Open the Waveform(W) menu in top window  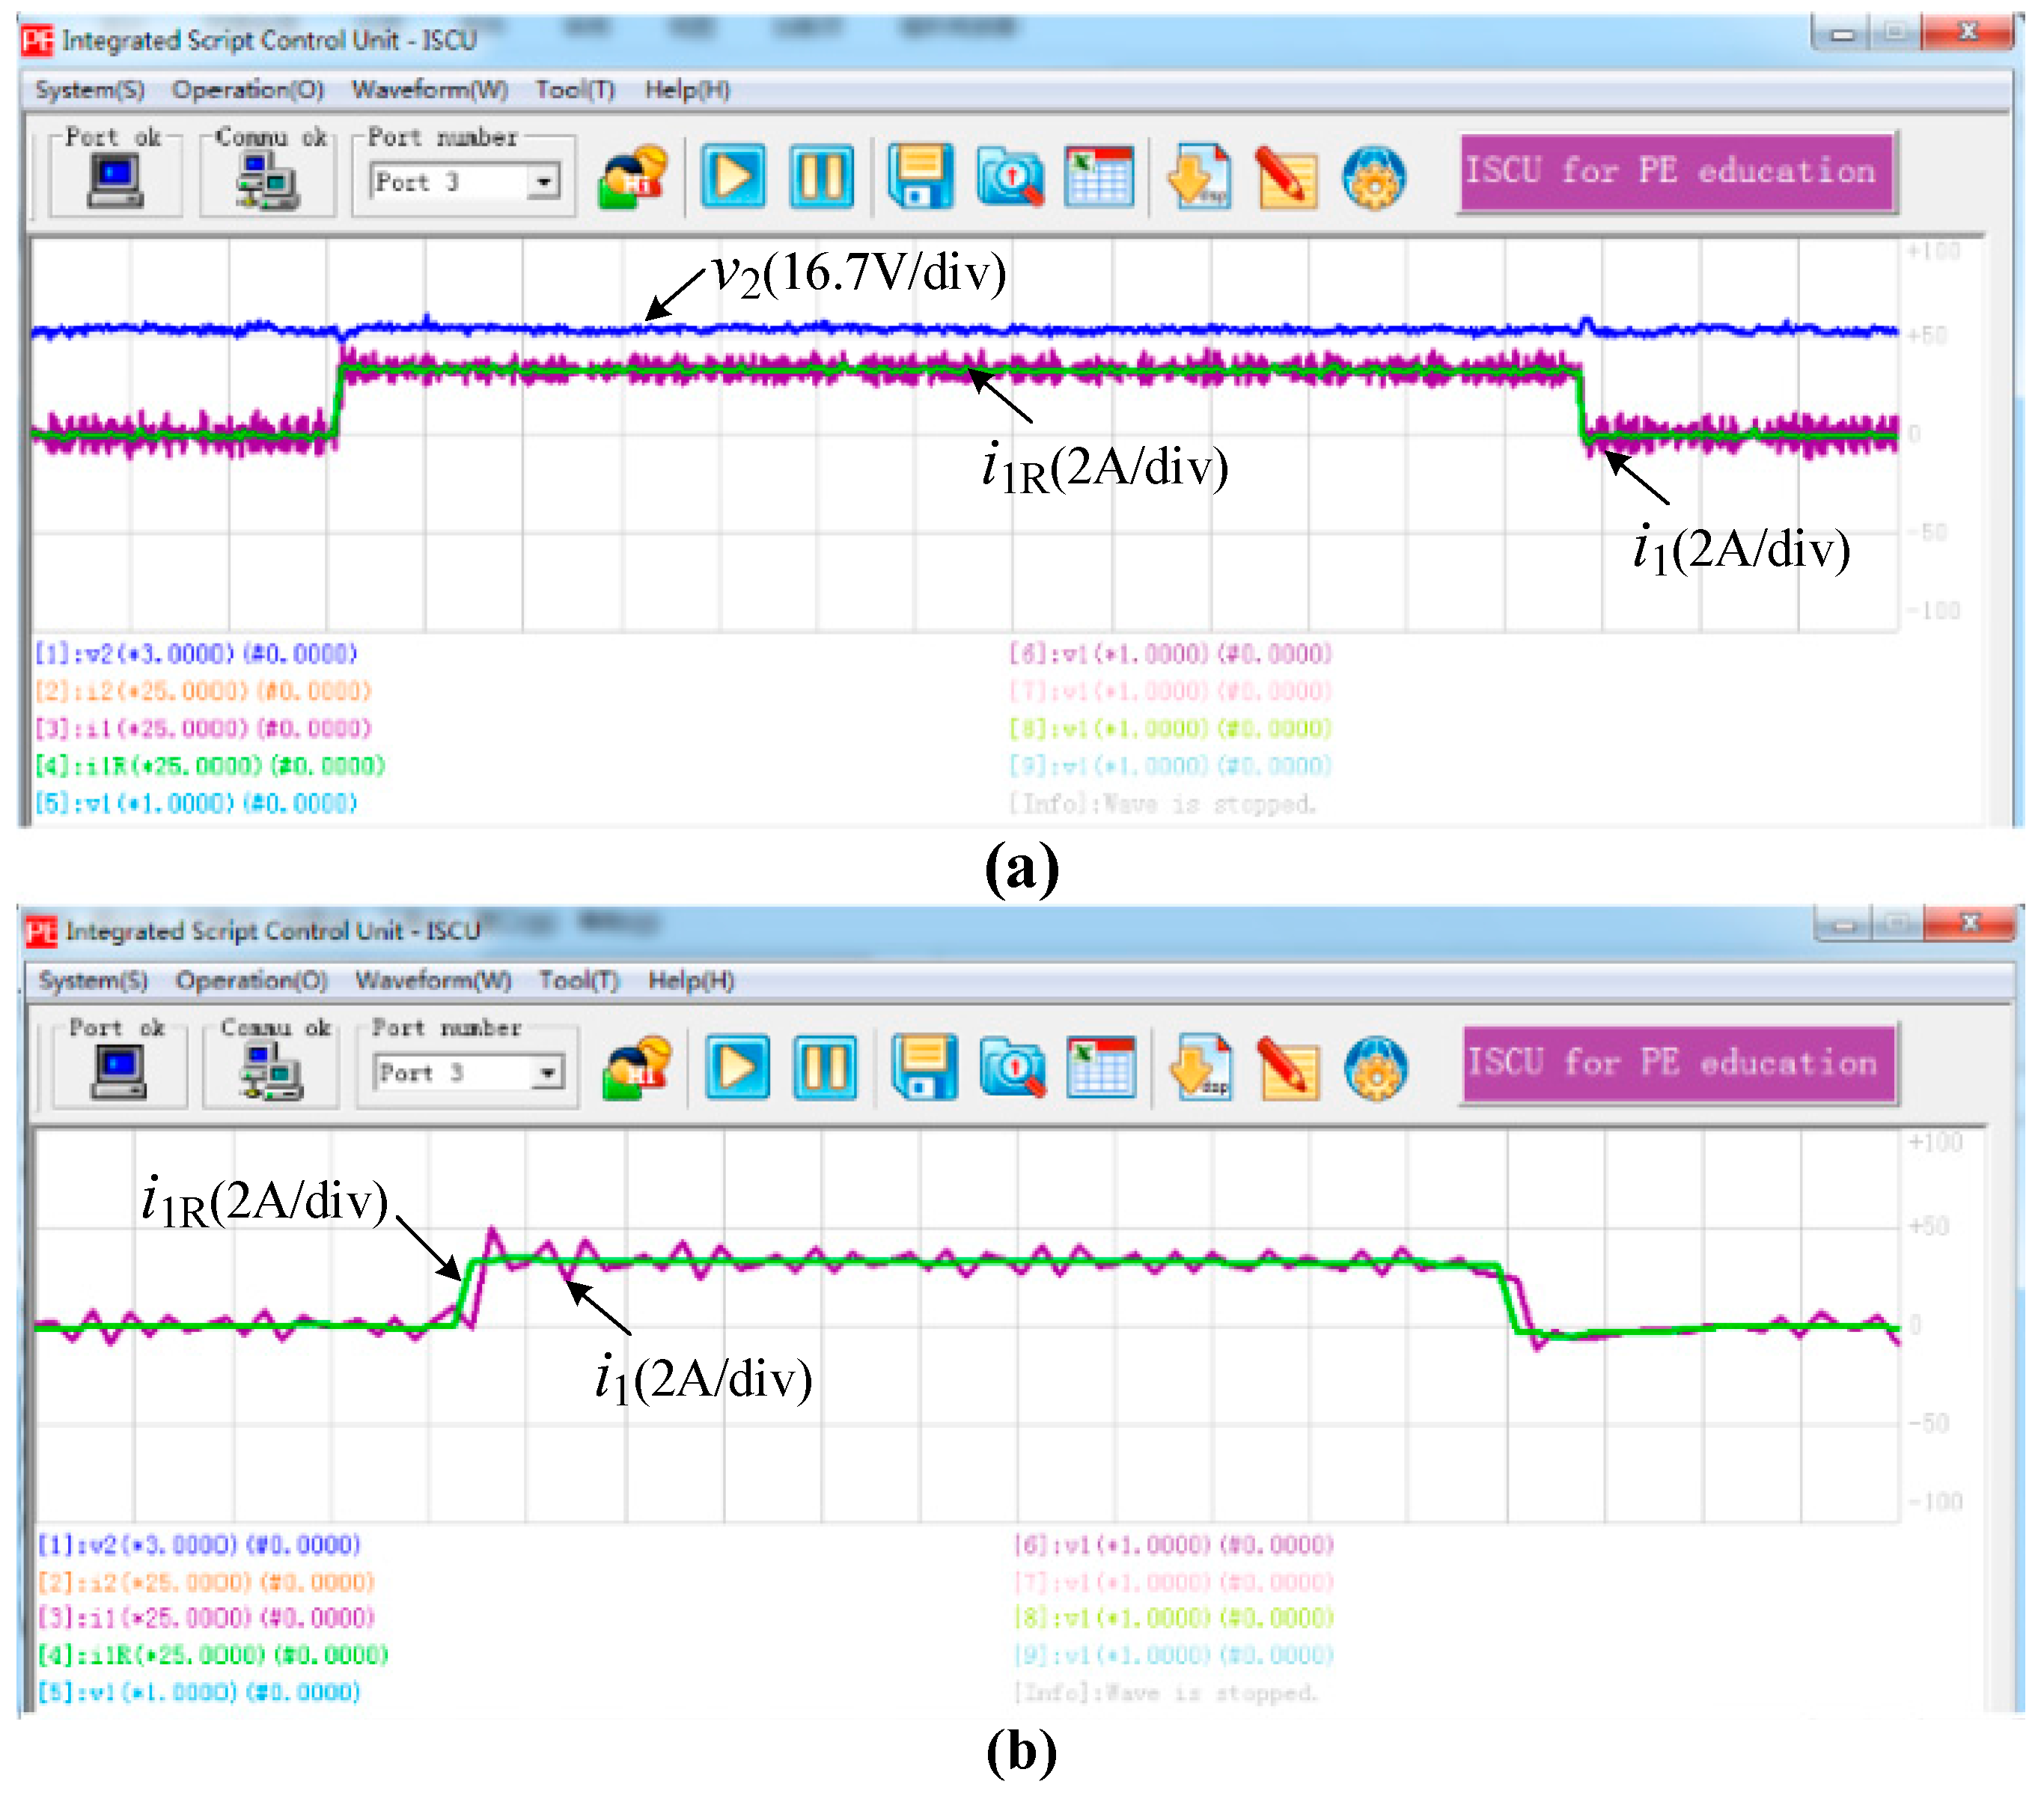[x=429, y=90]
